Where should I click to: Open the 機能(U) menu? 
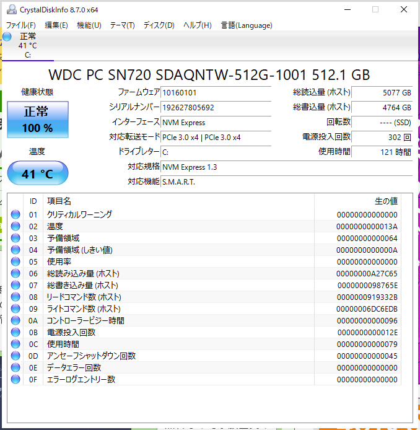point(89,25)
